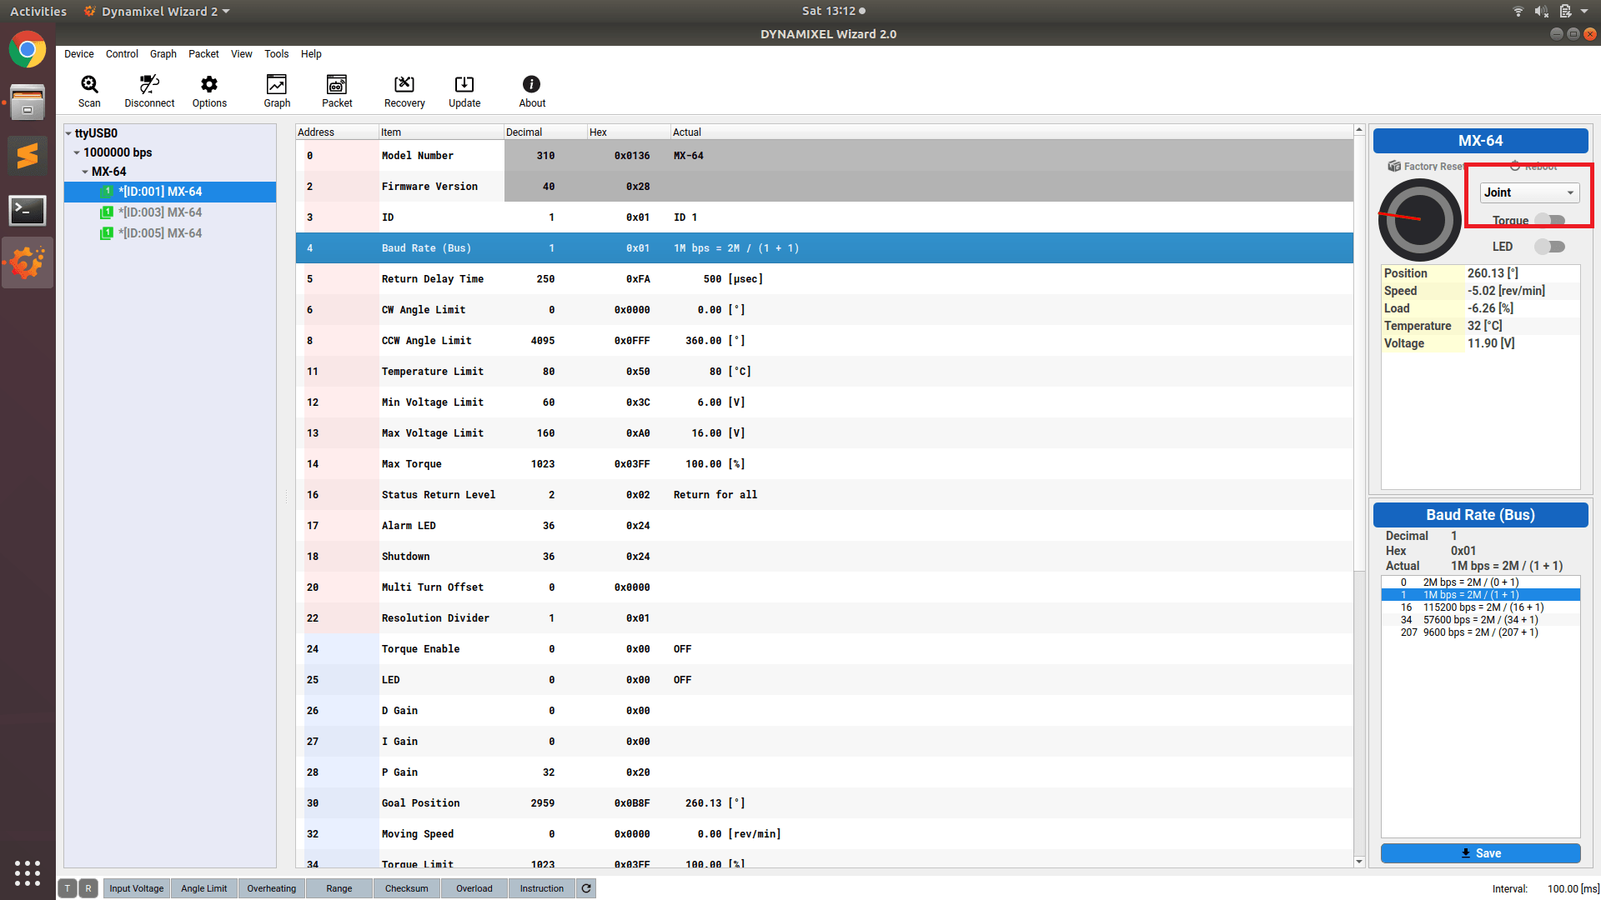Click the Save button

click(1480, 853)
